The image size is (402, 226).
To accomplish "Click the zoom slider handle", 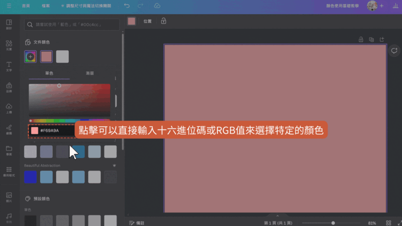I will point(333,222).
